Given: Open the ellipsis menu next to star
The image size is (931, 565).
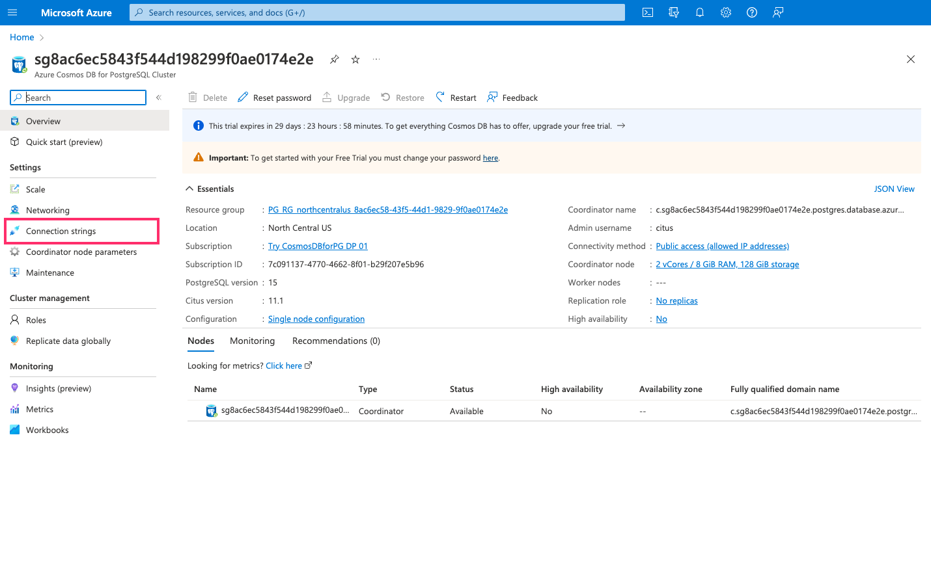Looking at the screenshot, I should click(x=376, y=59).
